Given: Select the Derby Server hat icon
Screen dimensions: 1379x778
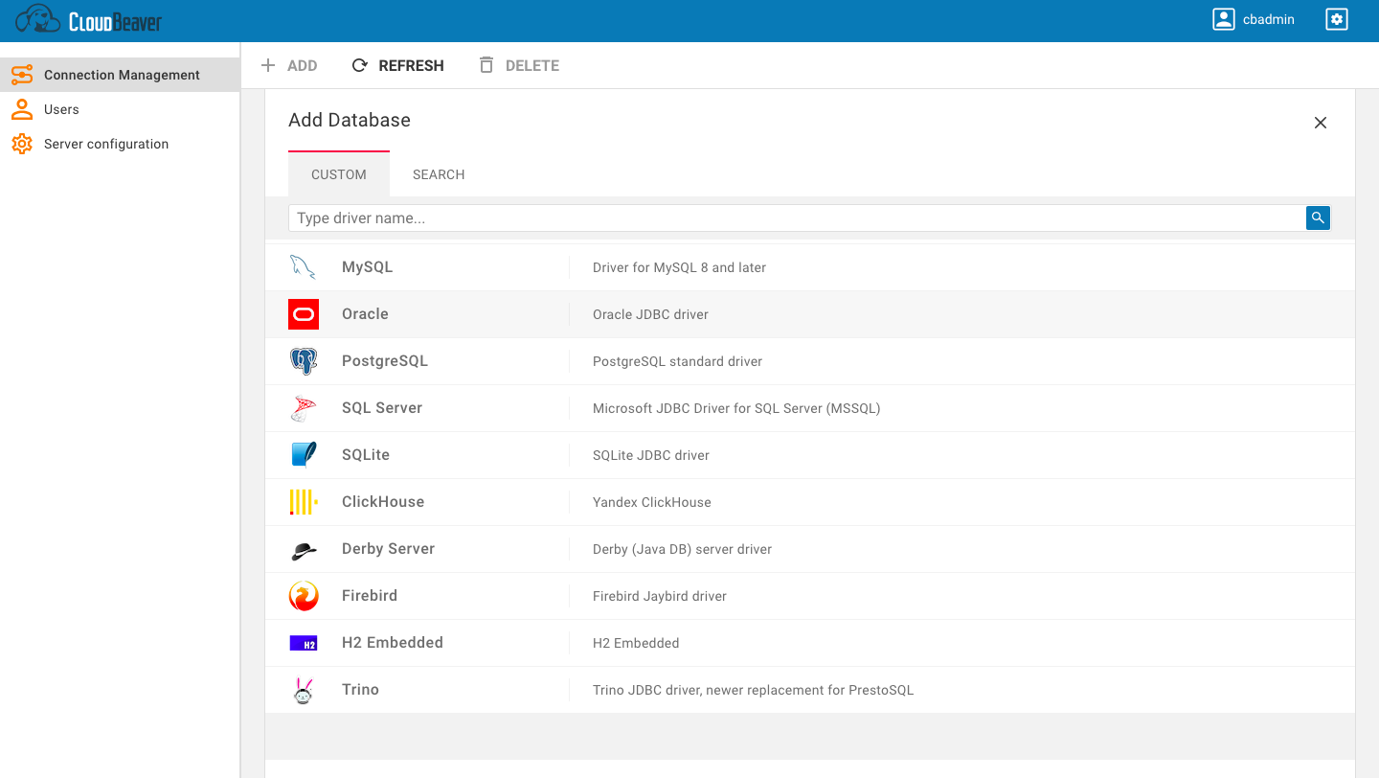Looking at the screenshot, I should tap(304, 548).
